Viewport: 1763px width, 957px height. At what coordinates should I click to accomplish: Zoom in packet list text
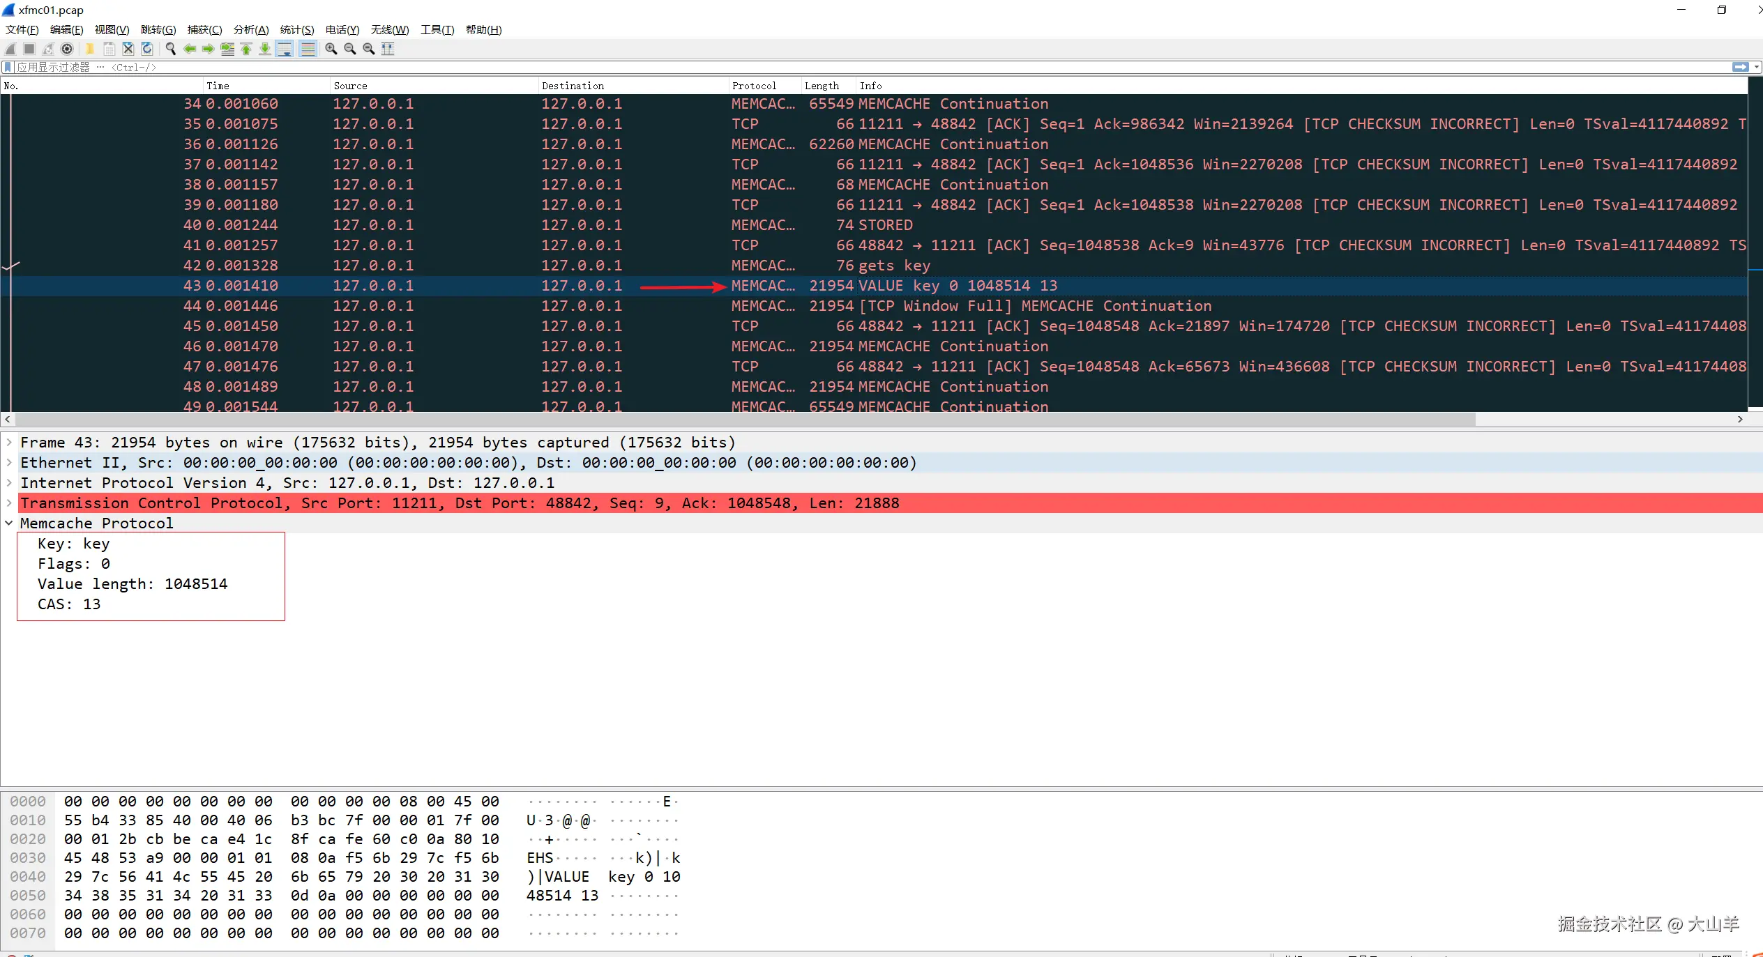click(331, 49)
